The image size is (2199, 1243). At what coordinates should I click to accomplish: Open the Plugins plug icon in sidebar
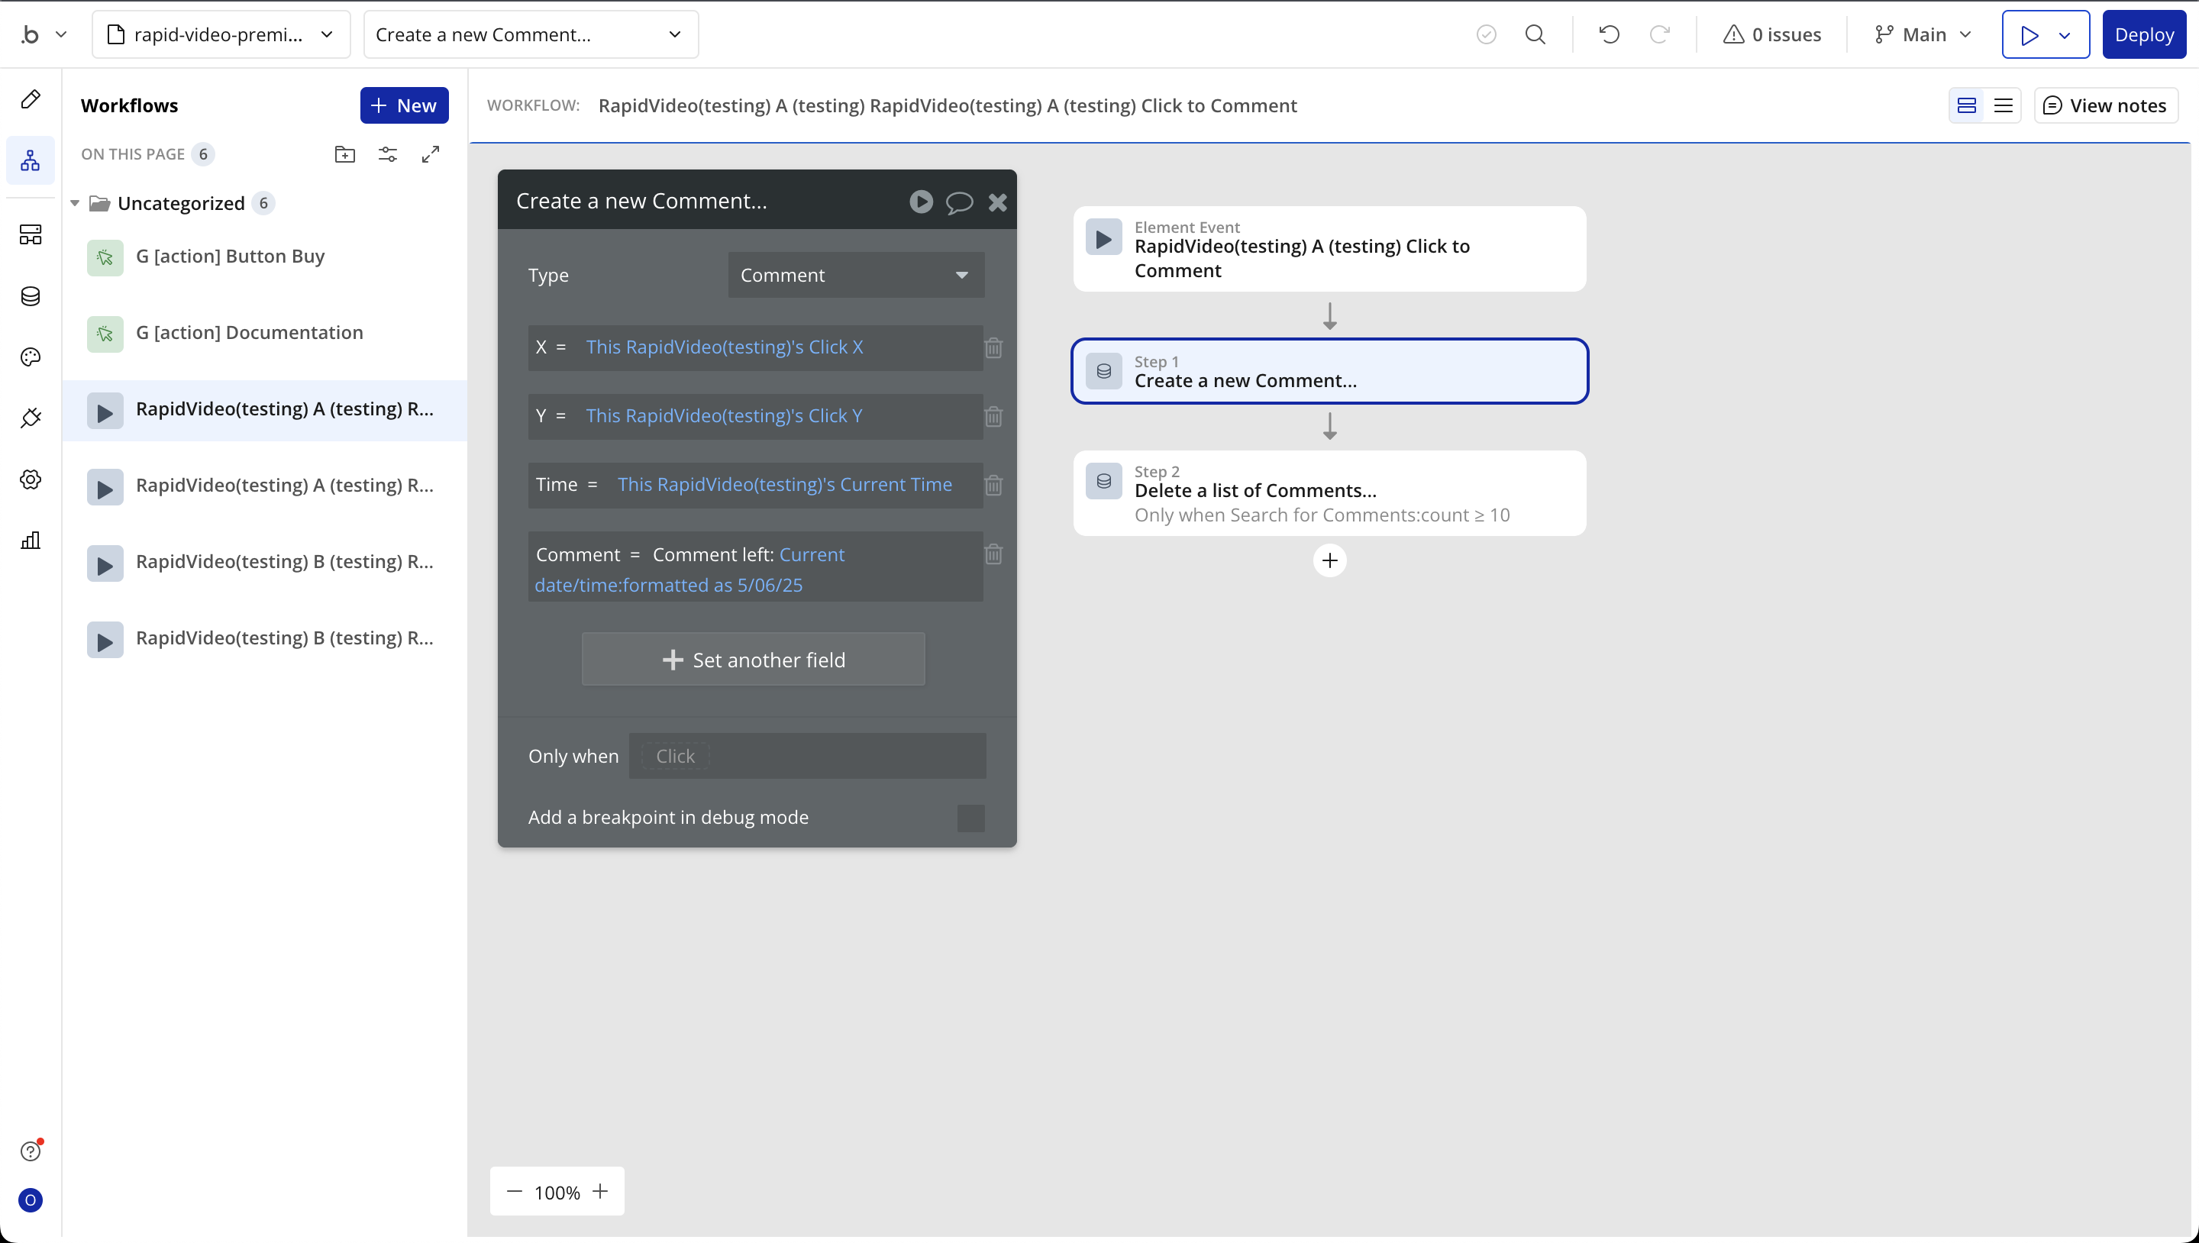pyautogui.click(x=31, y=418)
